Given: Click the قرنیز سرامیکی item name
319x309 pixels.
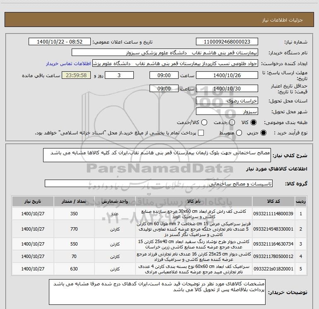Looking at the screenshot, I should tap(194, 229).
